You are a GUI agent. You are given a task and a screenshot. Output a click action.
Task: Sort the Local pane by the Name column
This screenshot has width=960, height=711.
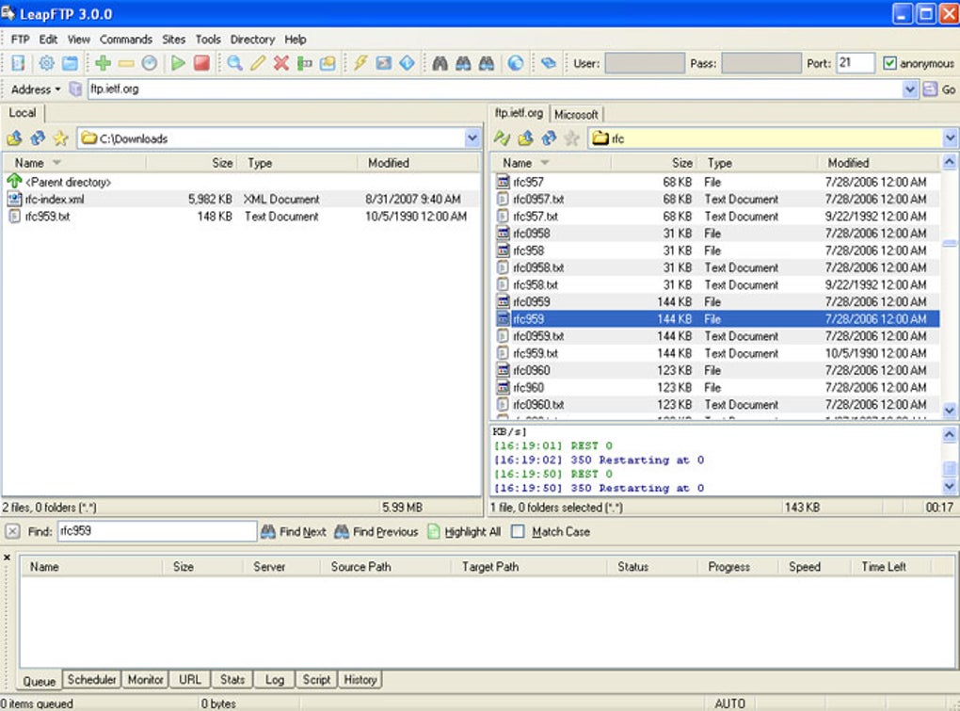point(74,163)
